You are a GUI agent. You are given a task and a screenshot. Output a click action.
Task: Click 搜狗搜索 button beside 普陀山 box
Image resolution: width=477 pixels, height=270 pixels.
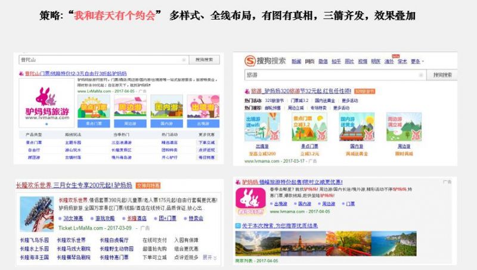[204, 60]
